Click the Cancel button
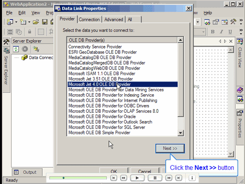 click(x=145, y=170)
